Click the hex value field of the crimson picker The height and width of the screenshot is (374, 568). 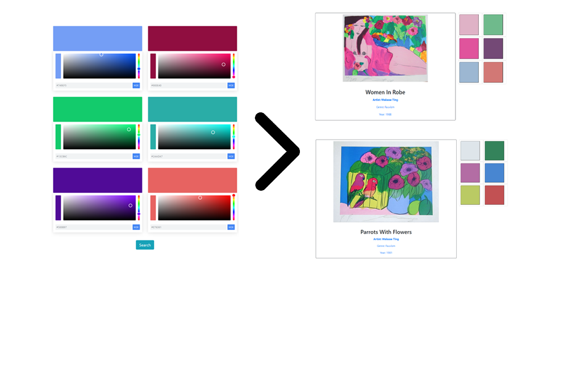pos(189,86)
